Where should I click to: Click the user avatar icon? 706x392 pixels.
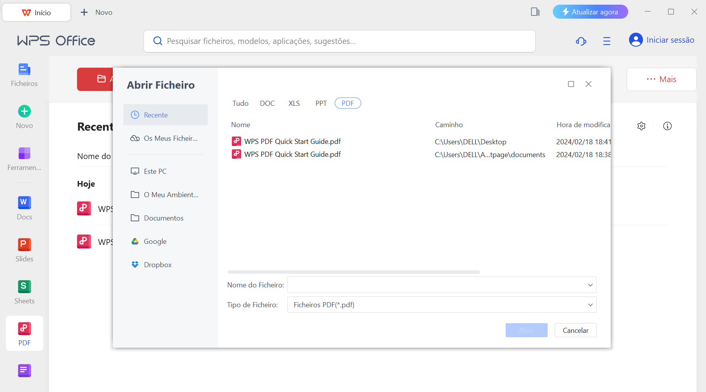coord(636,40)
